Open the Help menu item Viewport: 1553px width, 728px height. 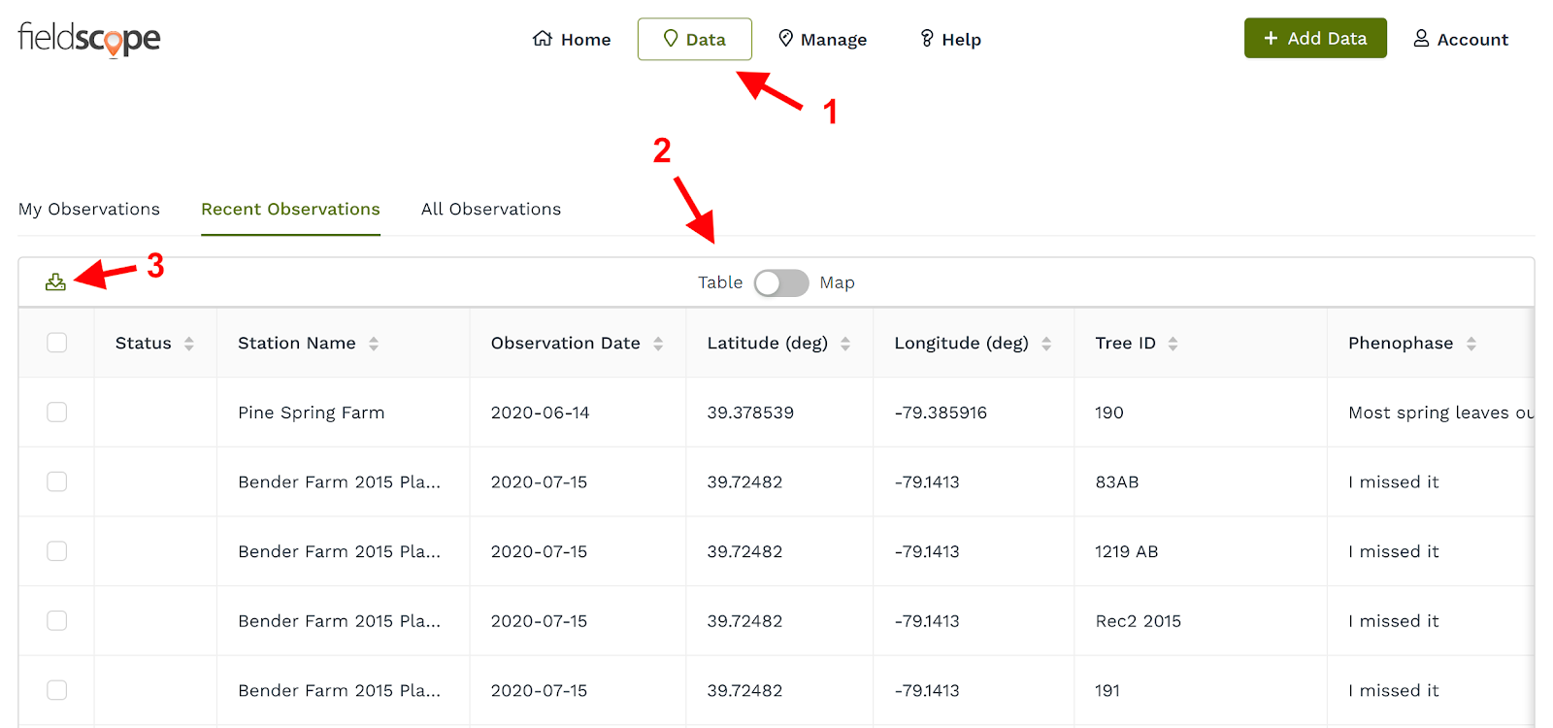point(950,40)
